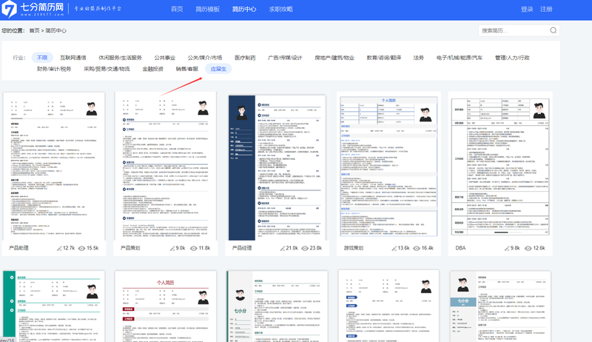
Task: Click 简历中心 in the breadcrumb
Action: pos(56,30)
